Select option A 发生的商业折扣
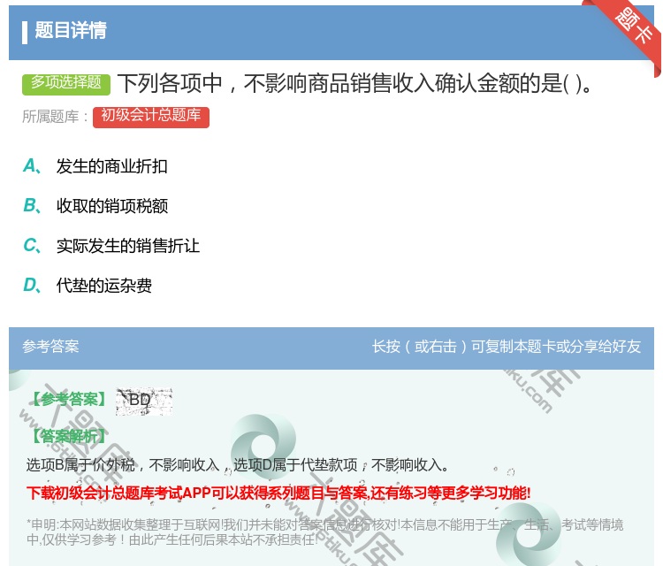The image size is (663, 566). [x=111, y=166]
